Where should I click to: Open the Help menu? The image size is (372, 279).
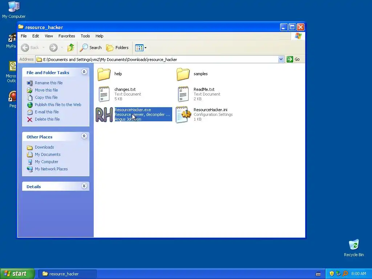coord(100,36)
